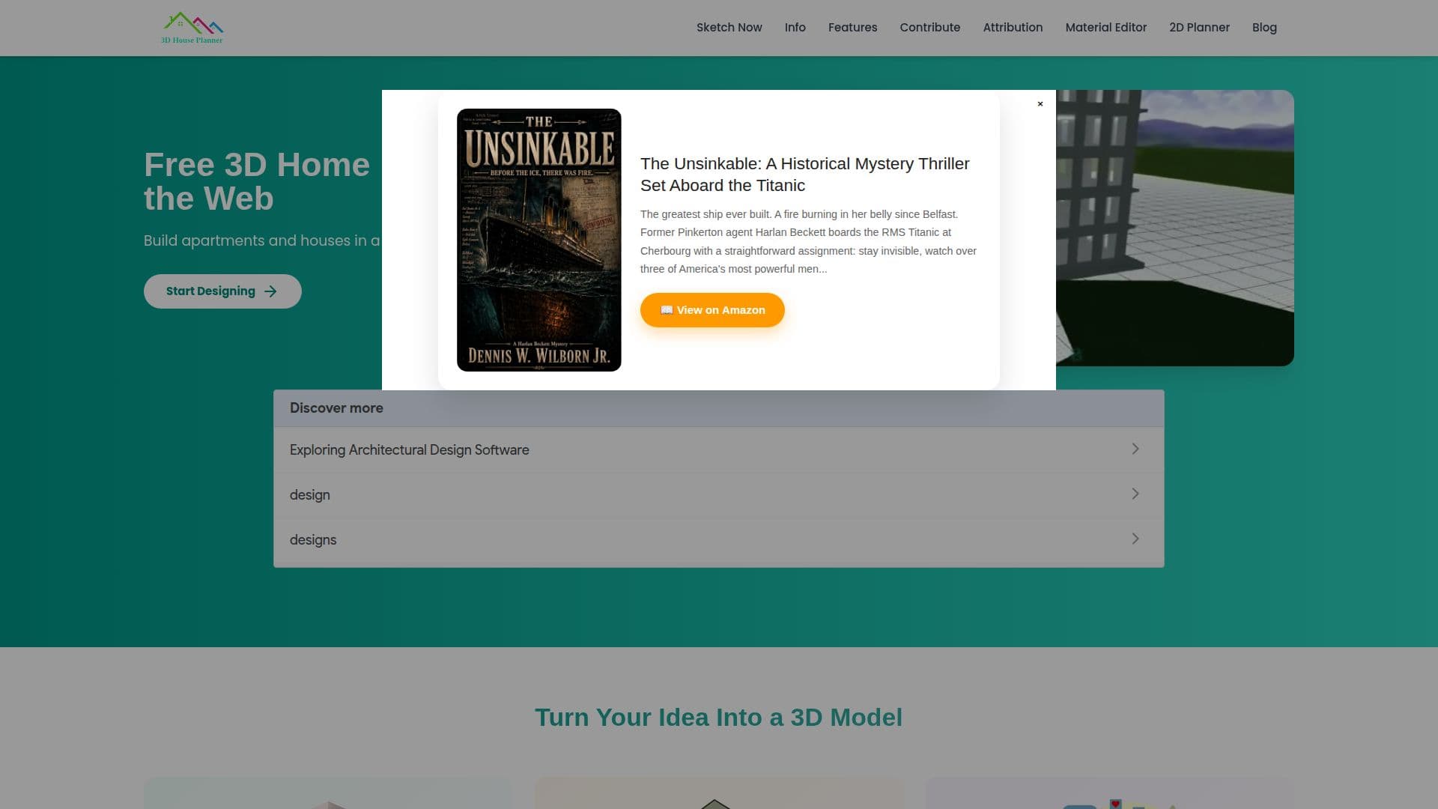Click the Discover more heading
This screenshot has width=1438, height=809.
[336, 408]
